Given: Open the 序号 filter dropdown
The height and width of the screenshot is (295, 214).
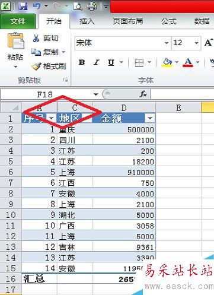Looking at the screenshot, I should pyautogui.click(x=51, y=118).
